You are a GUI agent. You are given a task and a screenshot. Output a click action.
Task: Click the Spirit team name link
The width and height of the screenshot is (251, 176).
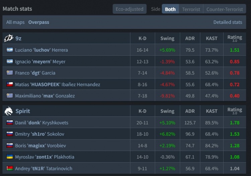pos(23,111)
